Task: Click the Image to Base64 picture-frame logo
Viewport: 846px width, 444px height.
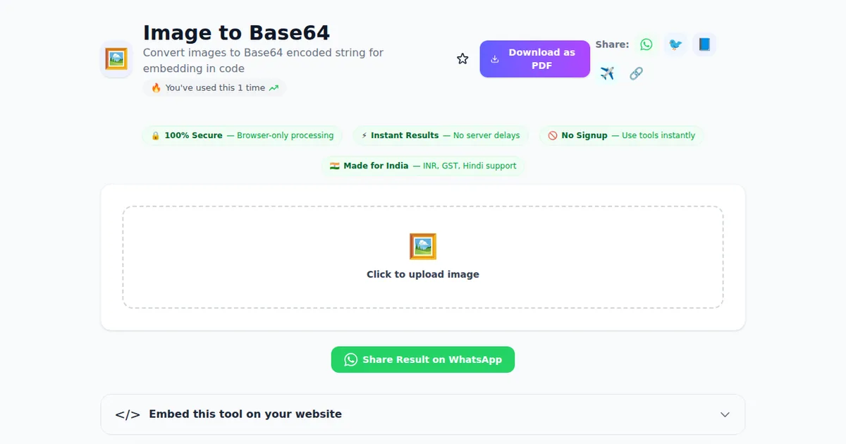Action: (x=116, y=58)
